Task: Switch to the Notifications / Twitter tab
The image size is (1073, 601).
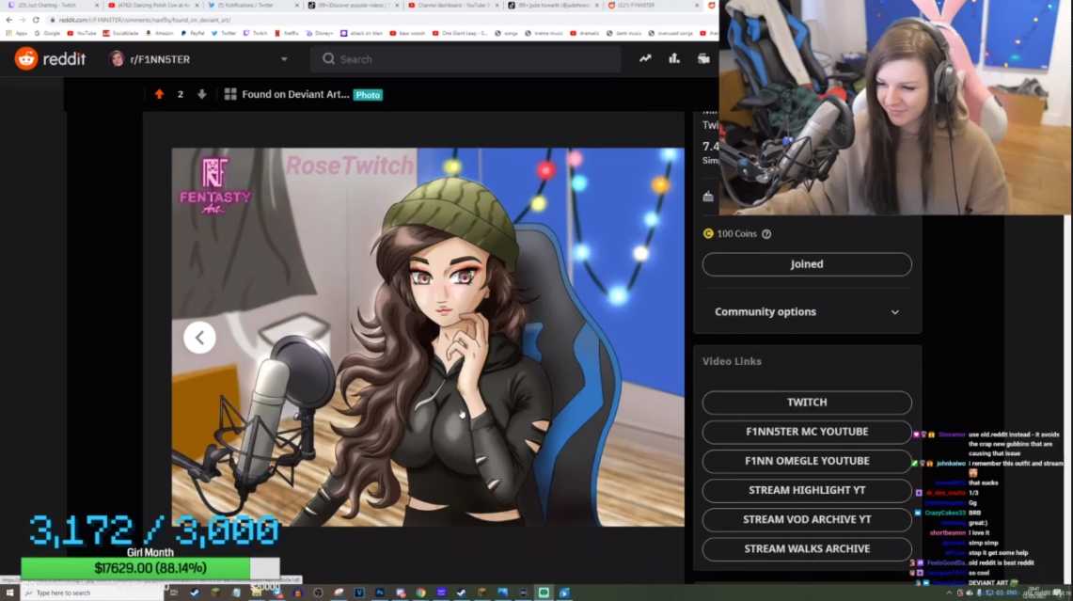Action: tap(253, 6)
